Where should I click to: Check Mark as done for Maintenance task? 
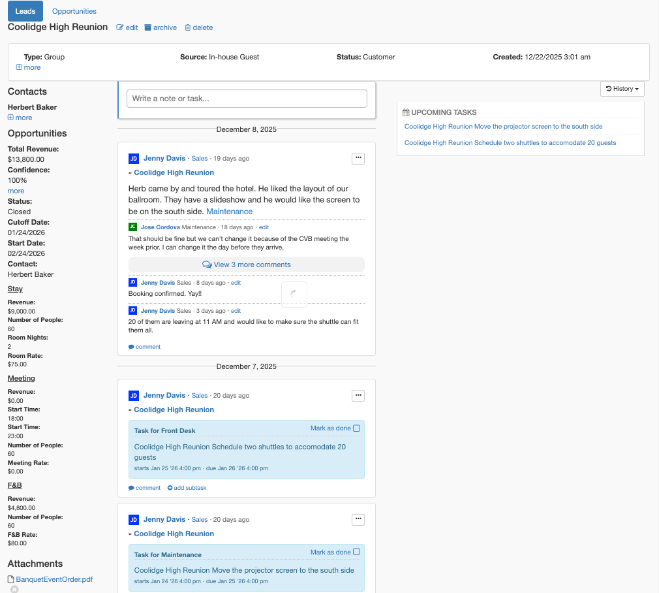(356, 552)
